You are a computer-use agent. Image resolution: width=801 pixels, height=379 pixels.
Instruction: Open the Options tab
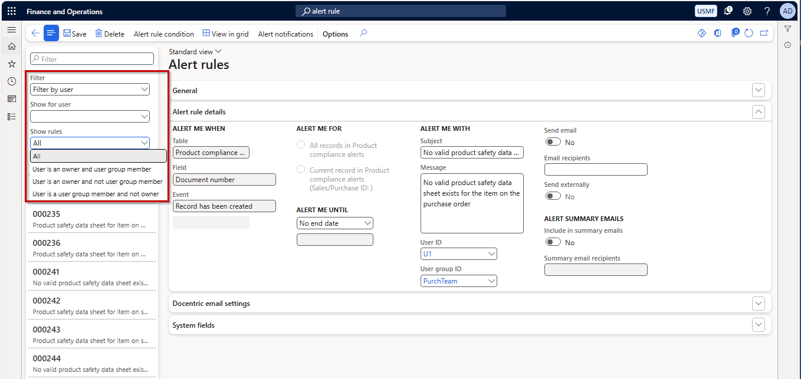[x=336, y=34]
